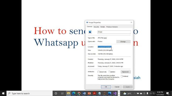Click the Created date value

tap(110, 59)
